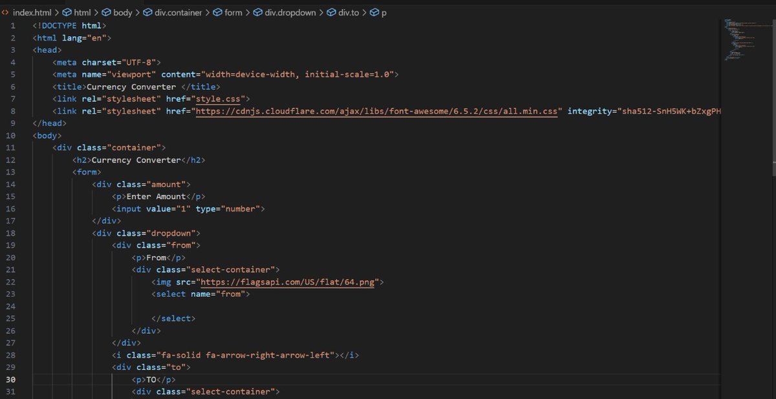
Task: Click the minimap viewport slider
Action: [x=747, y=39]
